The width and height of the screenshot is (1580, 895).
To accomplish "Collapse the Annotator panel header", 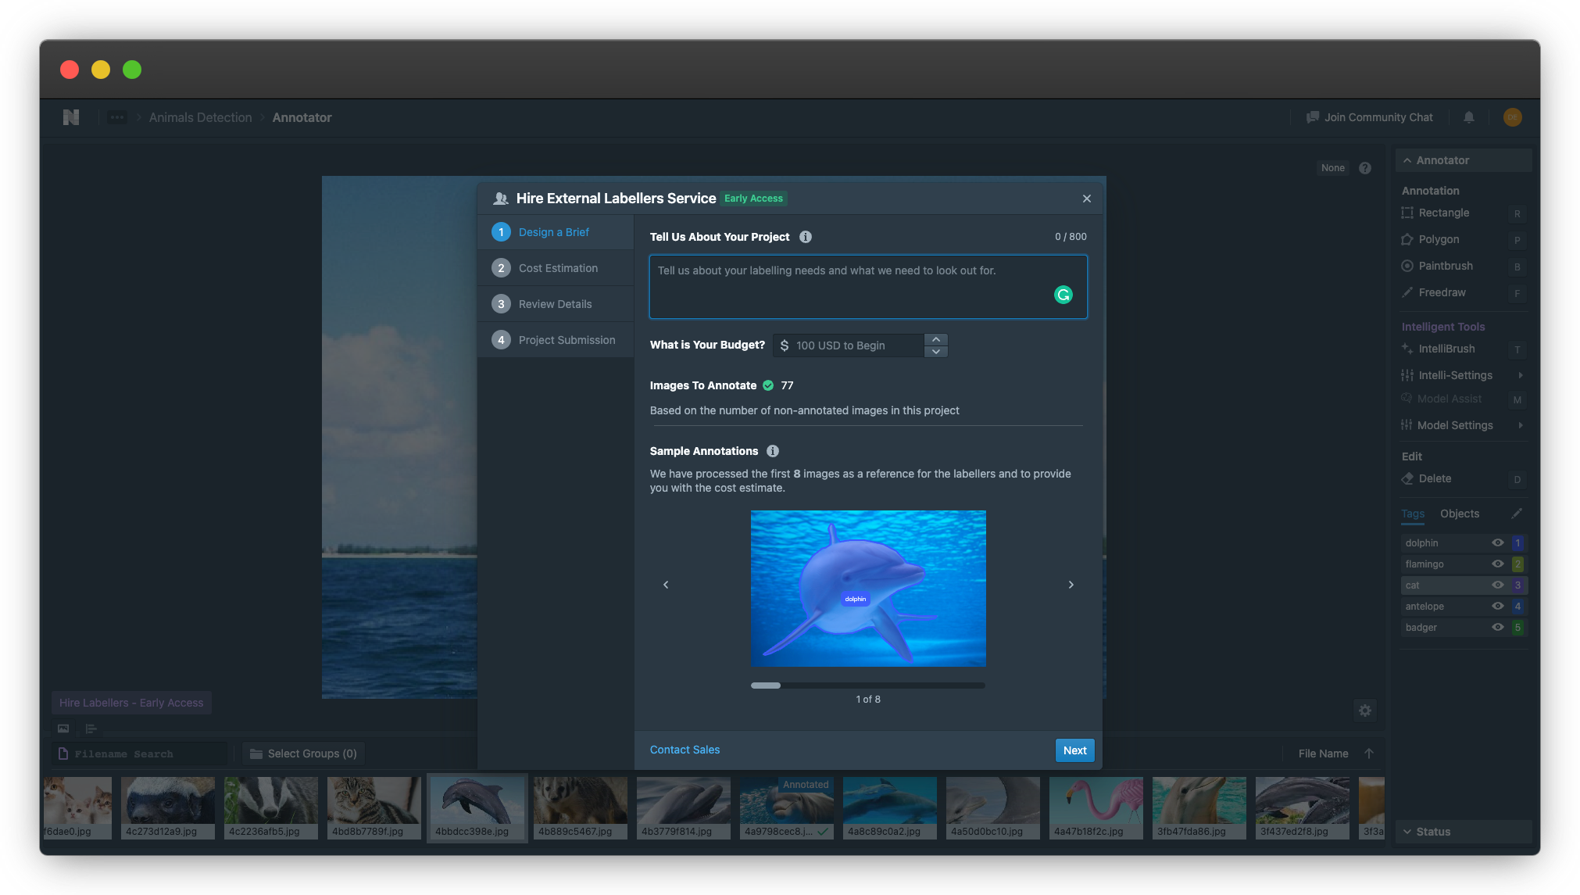I will point(1464,160).
